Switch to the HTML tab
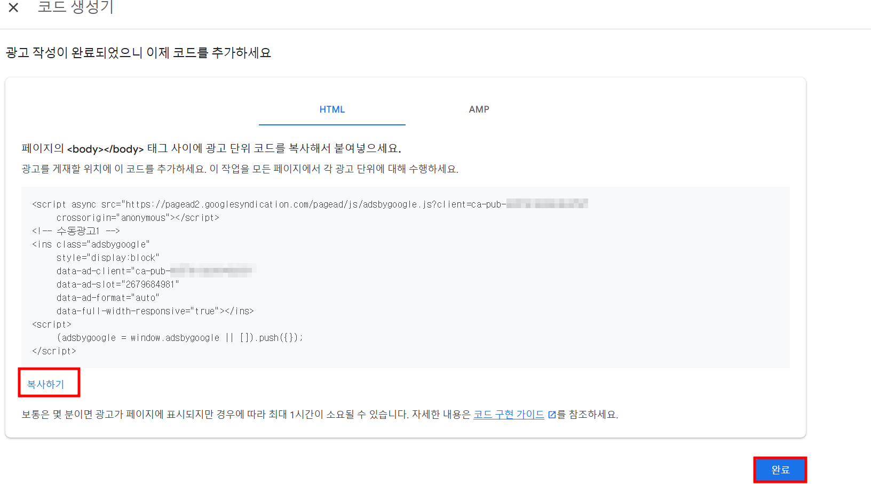This screenshot has width=871, height=484. point(332,109)
